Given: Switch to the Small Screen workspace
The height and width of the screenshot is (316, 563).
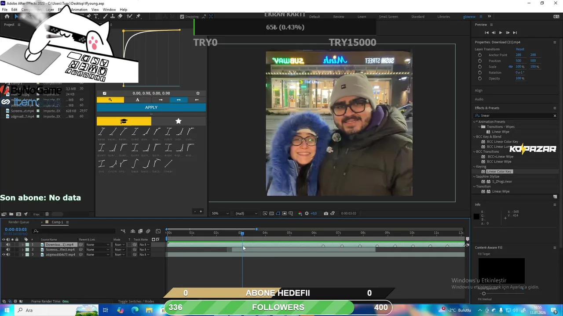Looking at the screenshot, I should [x=388, y=17].
